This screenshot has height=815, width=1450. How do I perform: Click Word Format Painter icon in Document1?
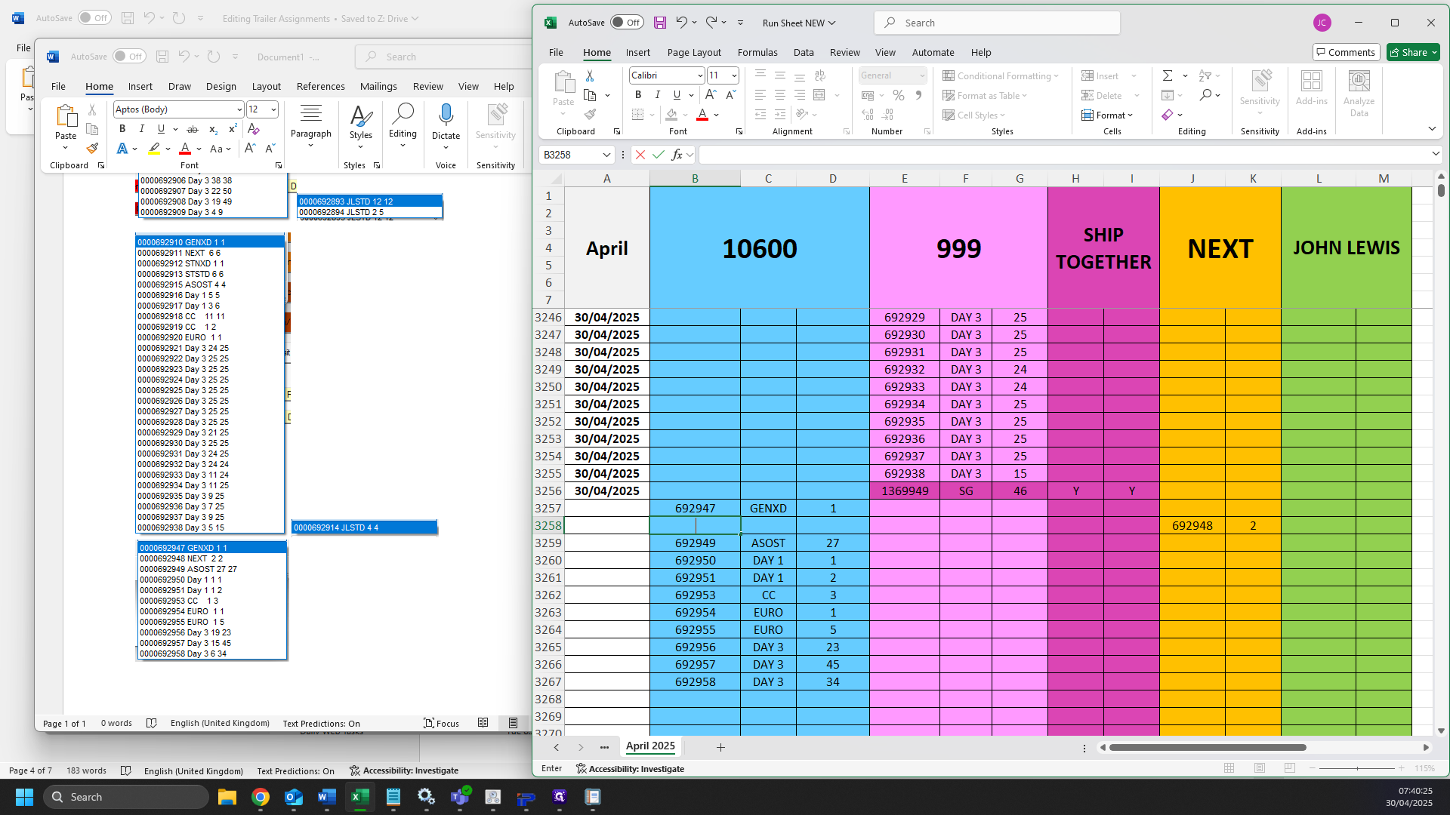[92, 149]
